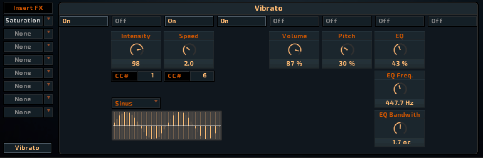This screenshot has height=158, width=483.
Task: Open the Sinus waveform dropdown
Action: pos(136,103)
